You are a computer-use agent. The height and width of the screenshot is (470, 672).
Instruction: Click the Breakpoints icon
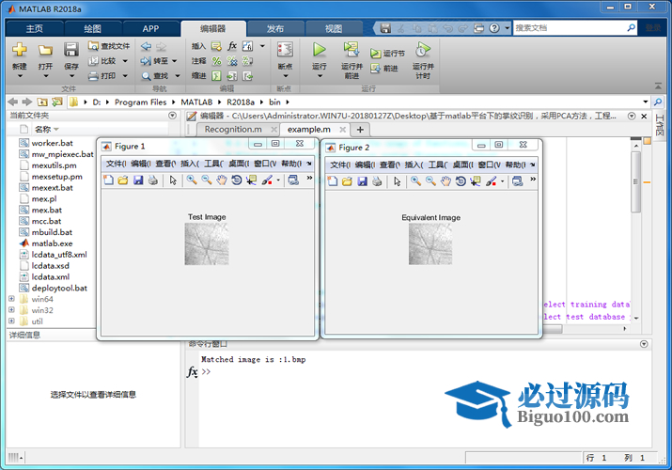(285, 50)
